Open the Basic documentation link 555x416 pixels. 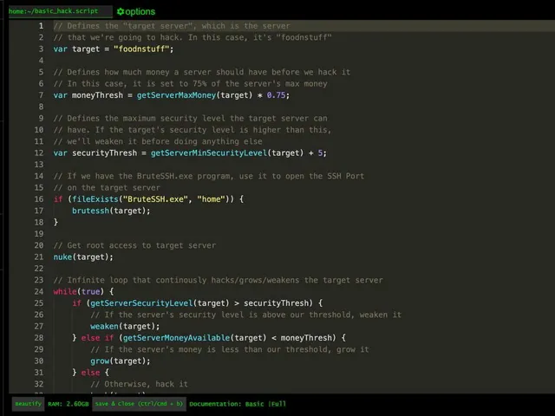tap(254, 404)
